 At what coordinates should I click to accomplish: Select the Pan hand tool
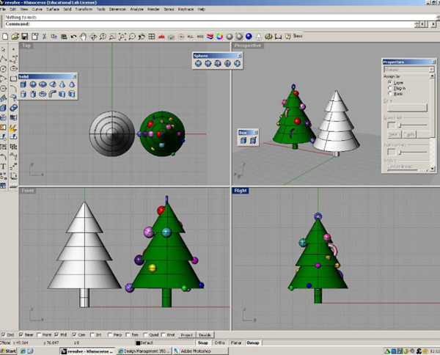click(x=83, y=36)
